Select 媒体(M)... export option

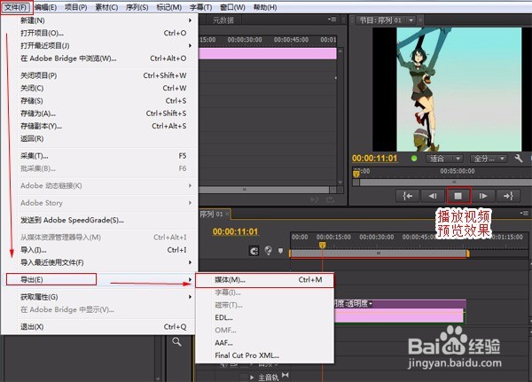264,279
